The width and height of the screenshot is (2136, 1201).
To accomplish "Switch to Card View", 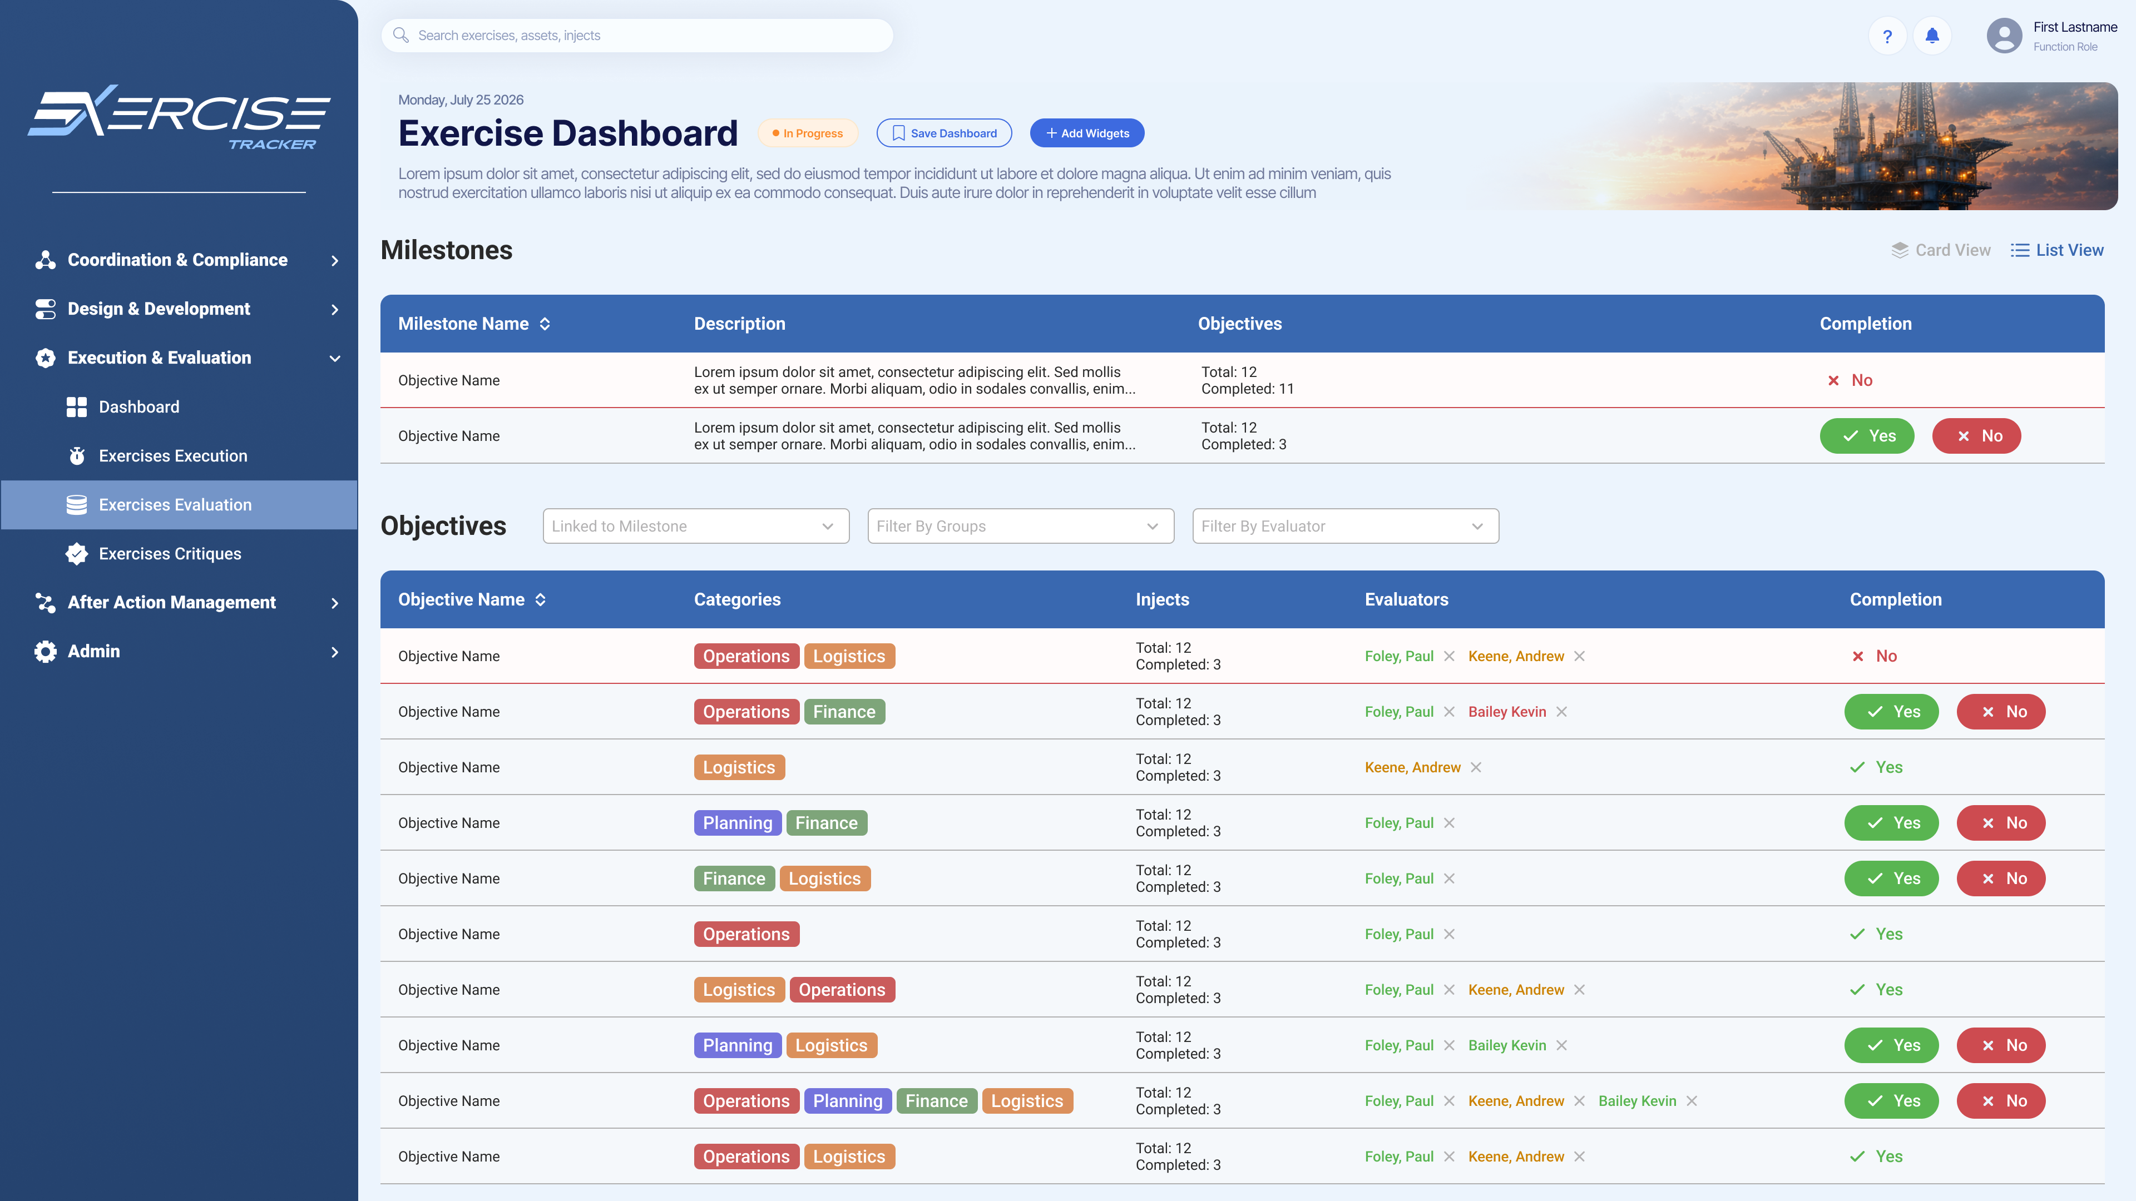I will (x=1940, y=250).
